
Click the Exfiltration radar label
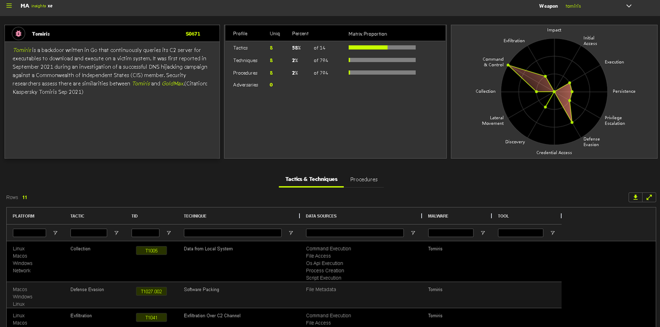(514, 41)
